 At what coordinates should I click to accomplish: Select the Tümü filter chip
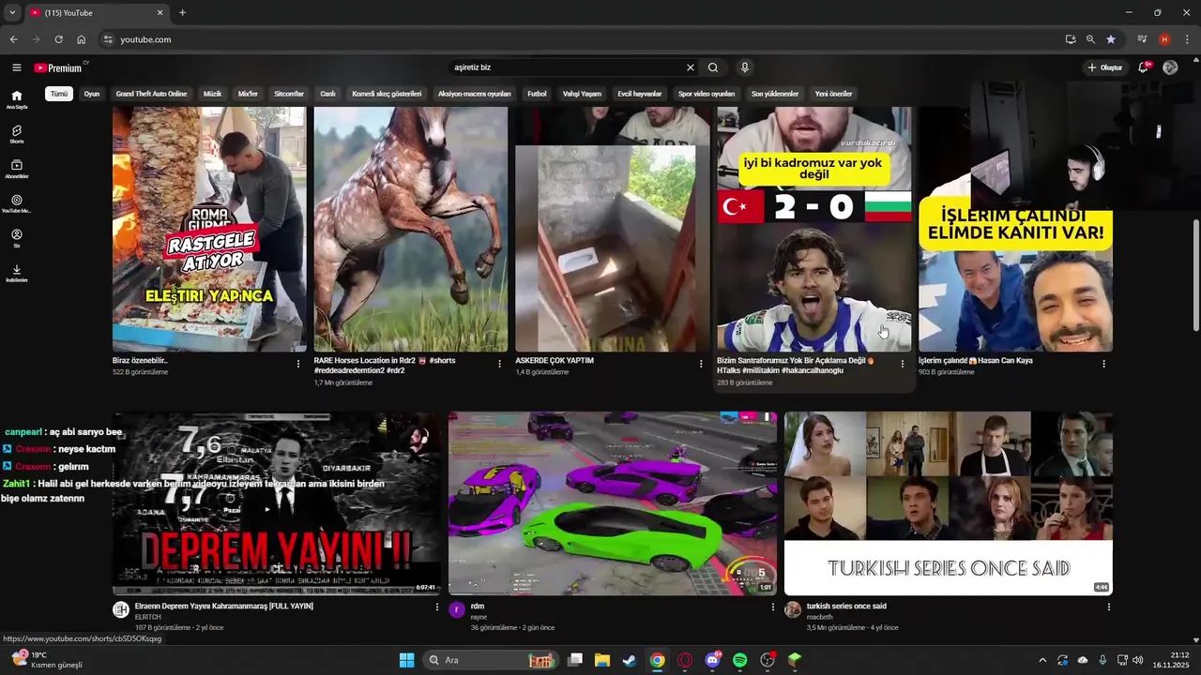coord(59,94)
